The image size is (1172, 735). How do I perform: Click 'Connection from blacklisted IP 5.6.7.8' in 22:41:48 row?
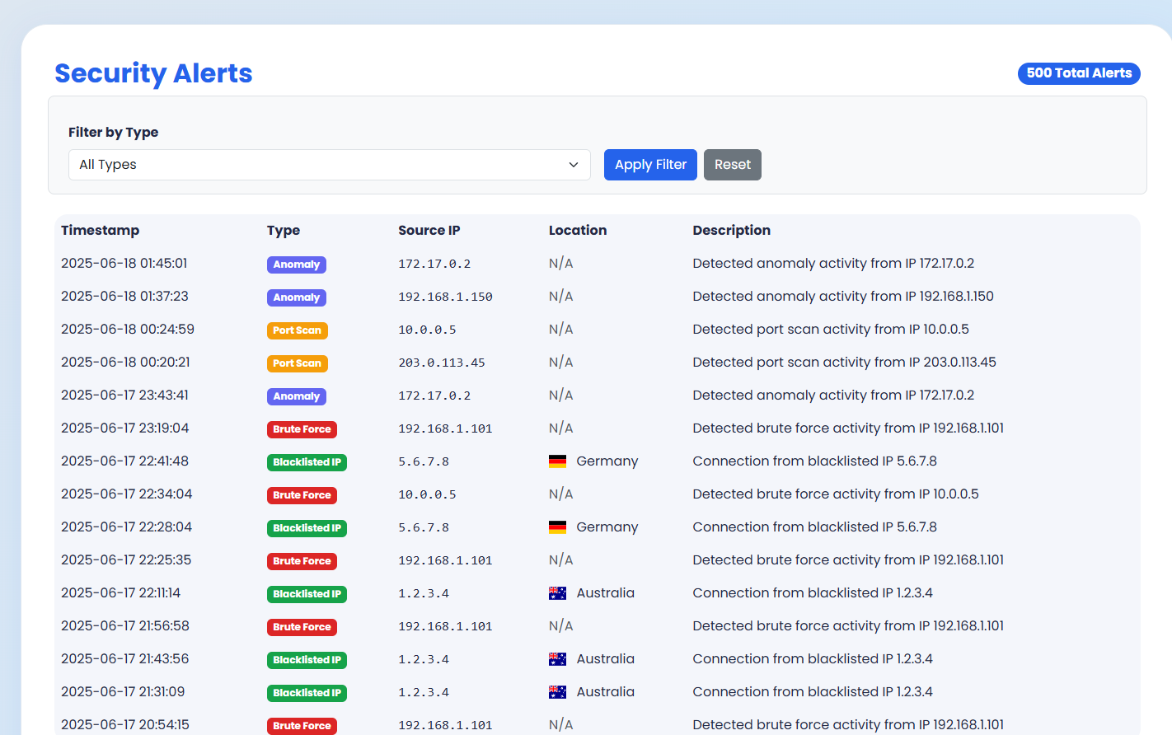(x=815, y=461)
